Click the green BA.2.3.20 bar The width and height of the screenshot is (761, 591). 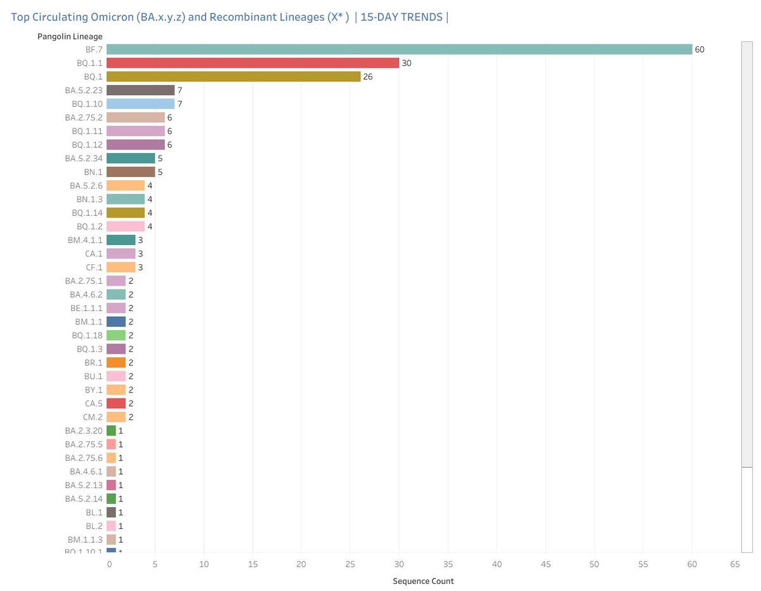pos(112,430)
